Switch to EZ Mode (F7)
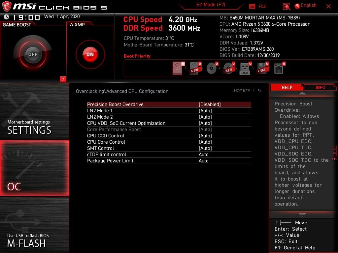338x253 pixels. point(211,5)
